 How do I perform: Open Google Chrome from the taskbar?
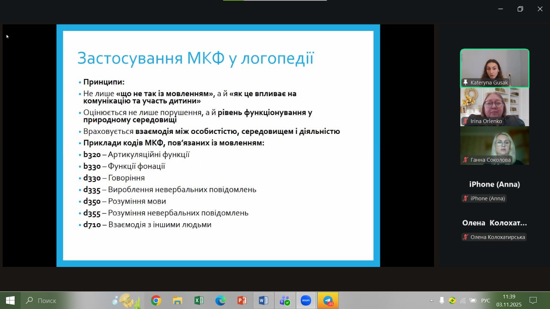pyautogui.click(x=156, y=301)
